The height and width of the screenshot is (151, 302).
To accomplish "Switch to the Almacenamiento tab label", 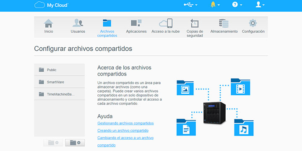I will [x=224, y=31].
